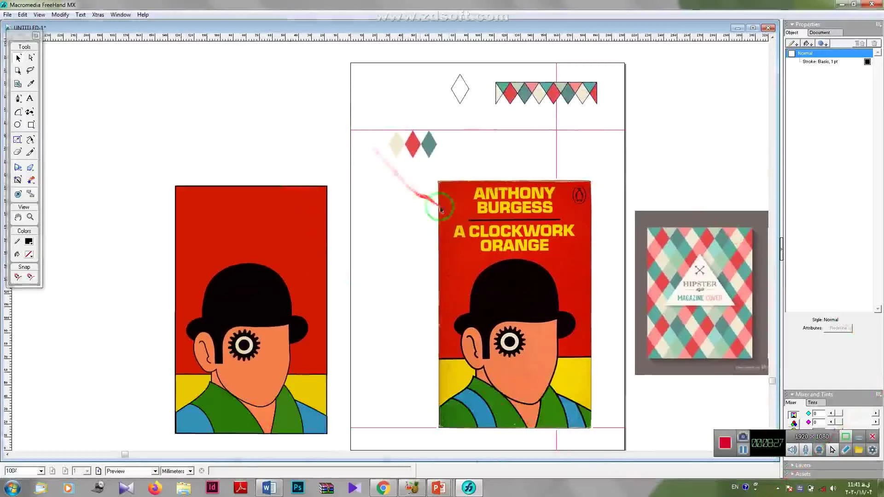Screen dimensions: 884x497
Task: Select the Ellipse tool
Action: coord(17,125)
